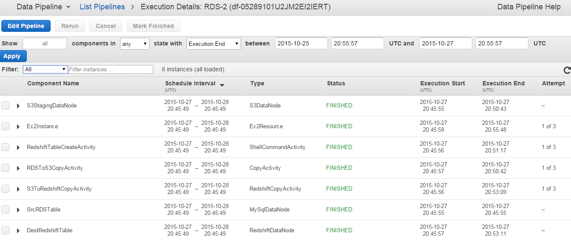Click the Apply button

click(x=13, y=56)
